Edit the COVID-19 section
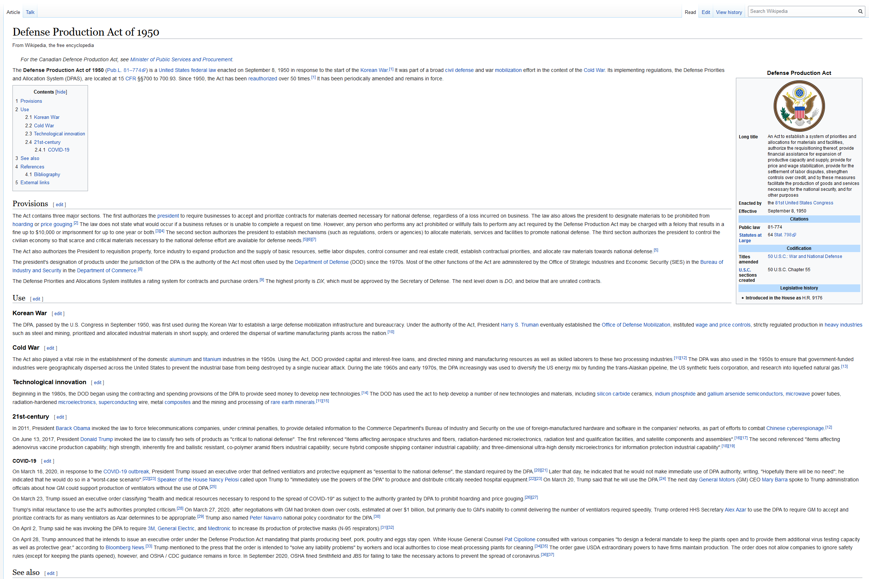This screenshot has height=579, width=869. pyautogui.click(x=47, y=461)
